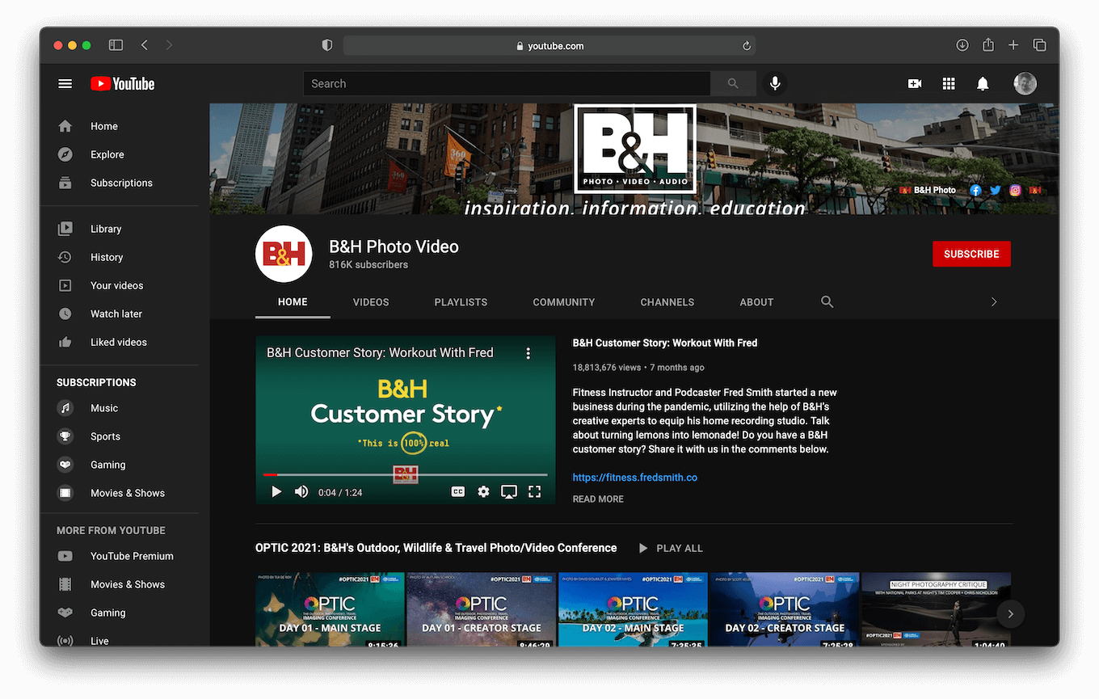The height and width of the screenshot is (699, 1099).
Task: Open a new Safari tab
Action: click(x=1013, y=45)
